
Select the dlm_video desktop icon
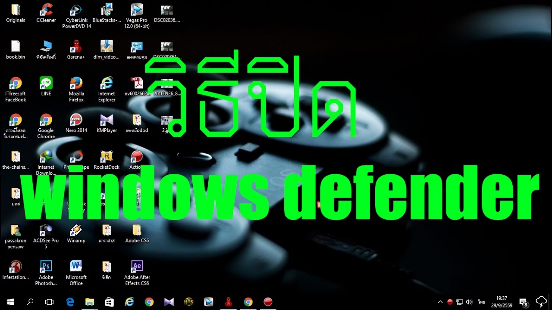click(x=107, y=50)
